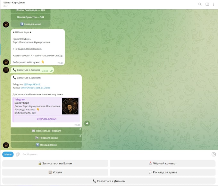Click the bottom 'Назад в меню' inline button
The width and height of the screenshot is (218, 186).
(46, 145)
